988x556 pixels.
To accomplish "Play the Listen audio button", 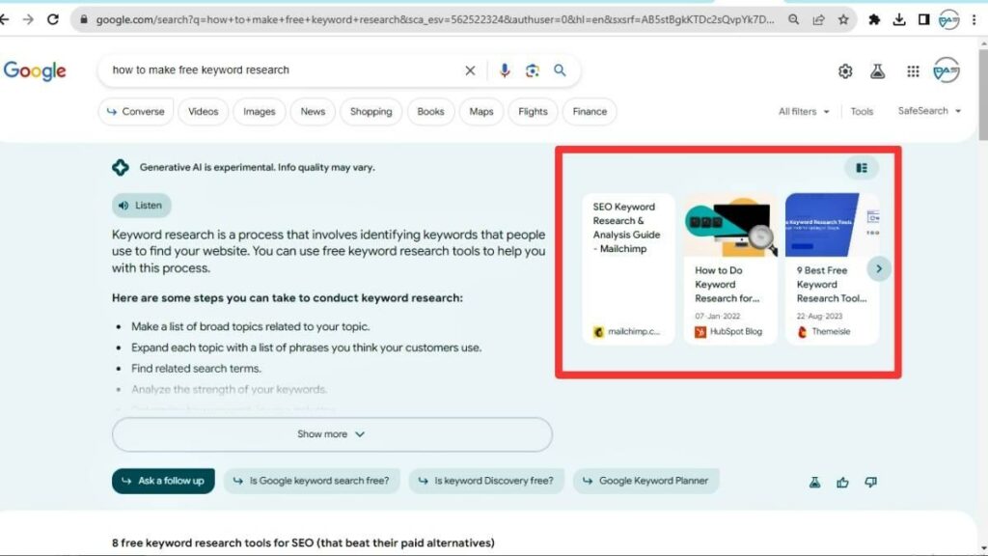I will (141, 206).
